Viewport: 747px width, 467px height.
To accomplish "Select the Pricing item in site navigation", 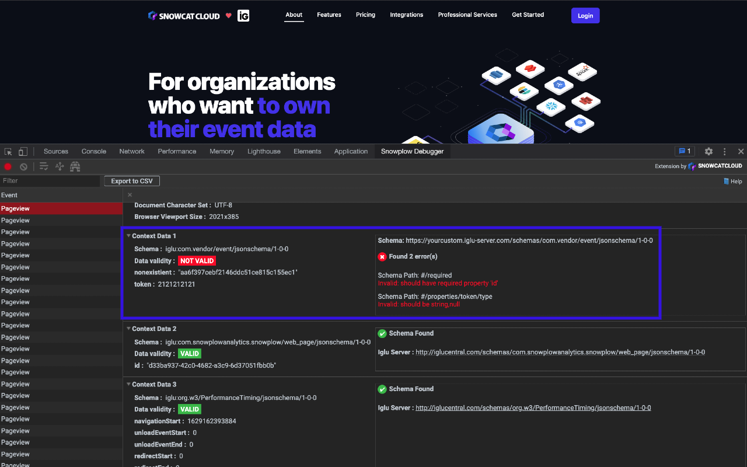I will (x=365, y=15).
